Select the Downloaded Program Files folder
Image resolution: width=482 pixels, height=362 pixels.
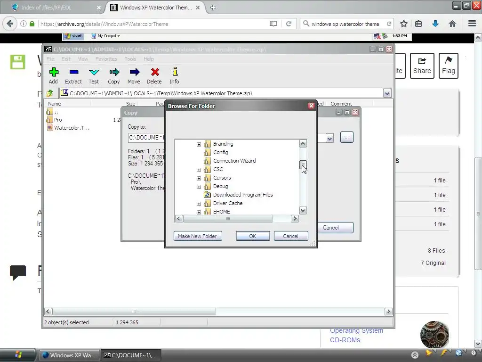243,195
